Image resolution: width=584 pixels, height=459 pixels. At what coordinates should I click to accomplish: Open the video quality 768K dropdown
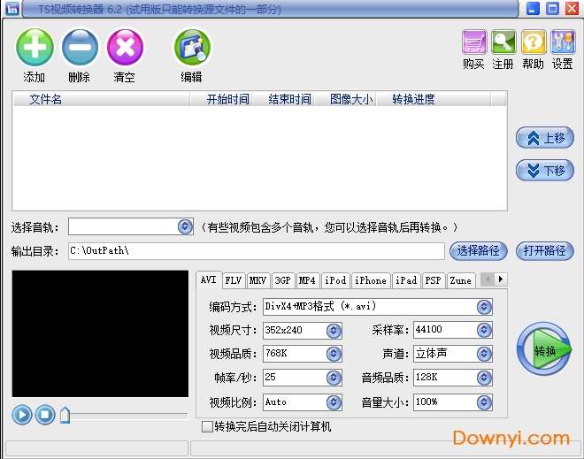pos(334,354)
